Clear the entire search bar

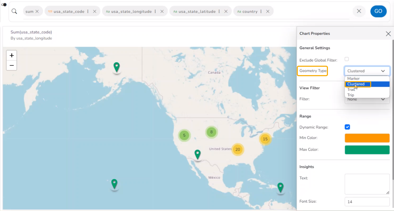click(359, 11)
